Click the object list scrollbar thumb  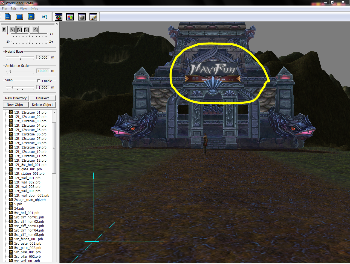click(54, 148)
